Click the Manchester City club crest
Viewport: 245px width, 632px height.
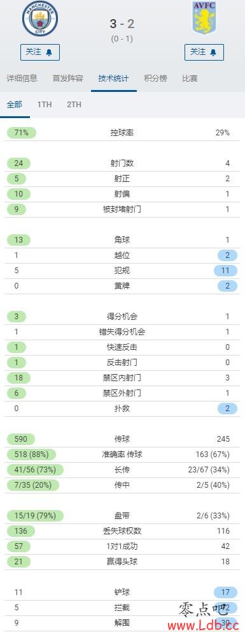click(39, 19)
